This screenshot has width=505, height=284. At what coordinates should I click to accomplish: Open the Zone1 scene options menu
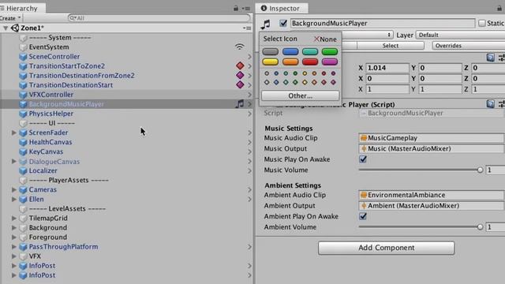[247, 28]
